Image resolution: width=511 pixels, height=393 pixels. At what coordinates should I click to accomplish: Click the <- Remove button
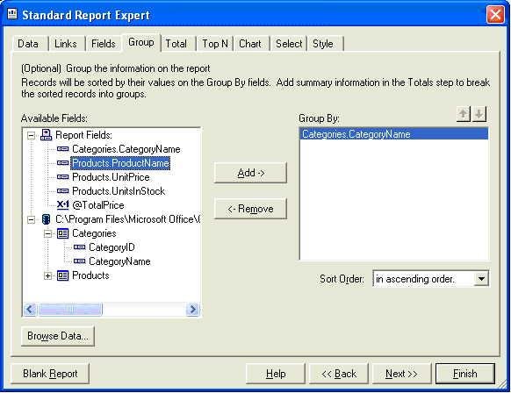(250, 209)
